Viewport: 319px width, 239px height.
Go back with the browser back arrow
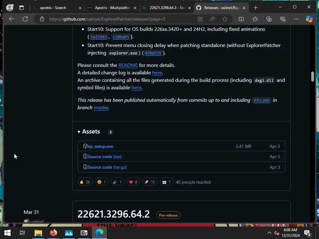(12, 19)
